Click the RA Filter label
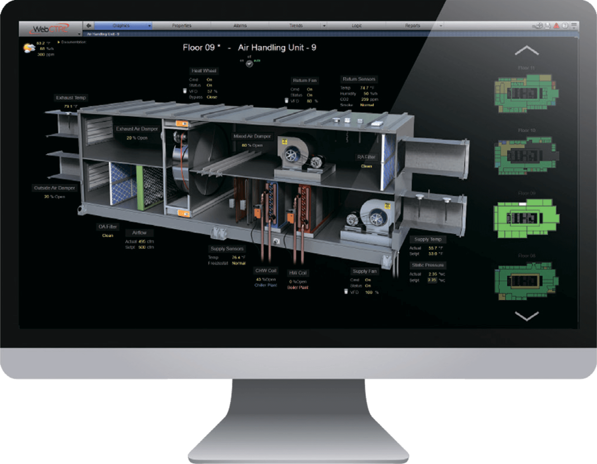Viewport: 597px width, 464px height. coord(366,157)
